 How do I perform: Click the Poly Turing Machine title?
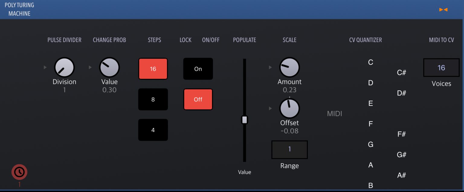pos(19,9)
